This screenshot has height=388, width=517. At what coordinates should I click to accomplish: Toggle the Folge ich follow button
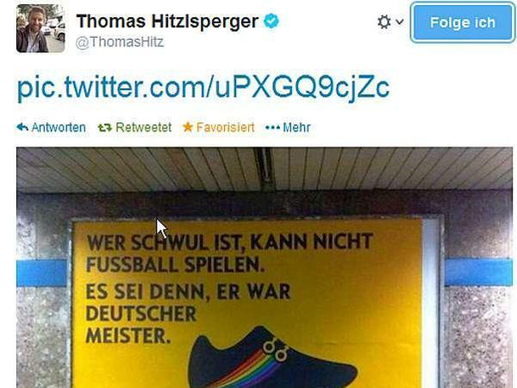[x=462, y=22]
